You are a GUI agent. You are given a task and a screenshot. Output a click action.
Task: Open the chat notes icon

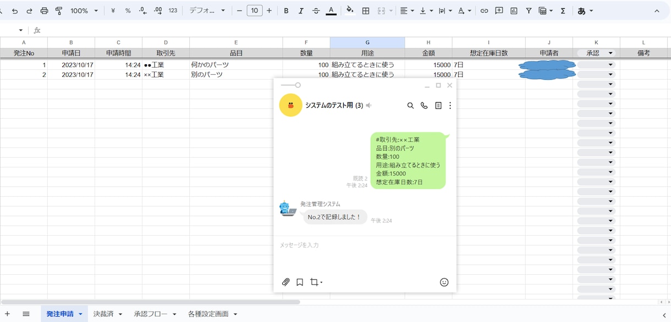(438, 106)
